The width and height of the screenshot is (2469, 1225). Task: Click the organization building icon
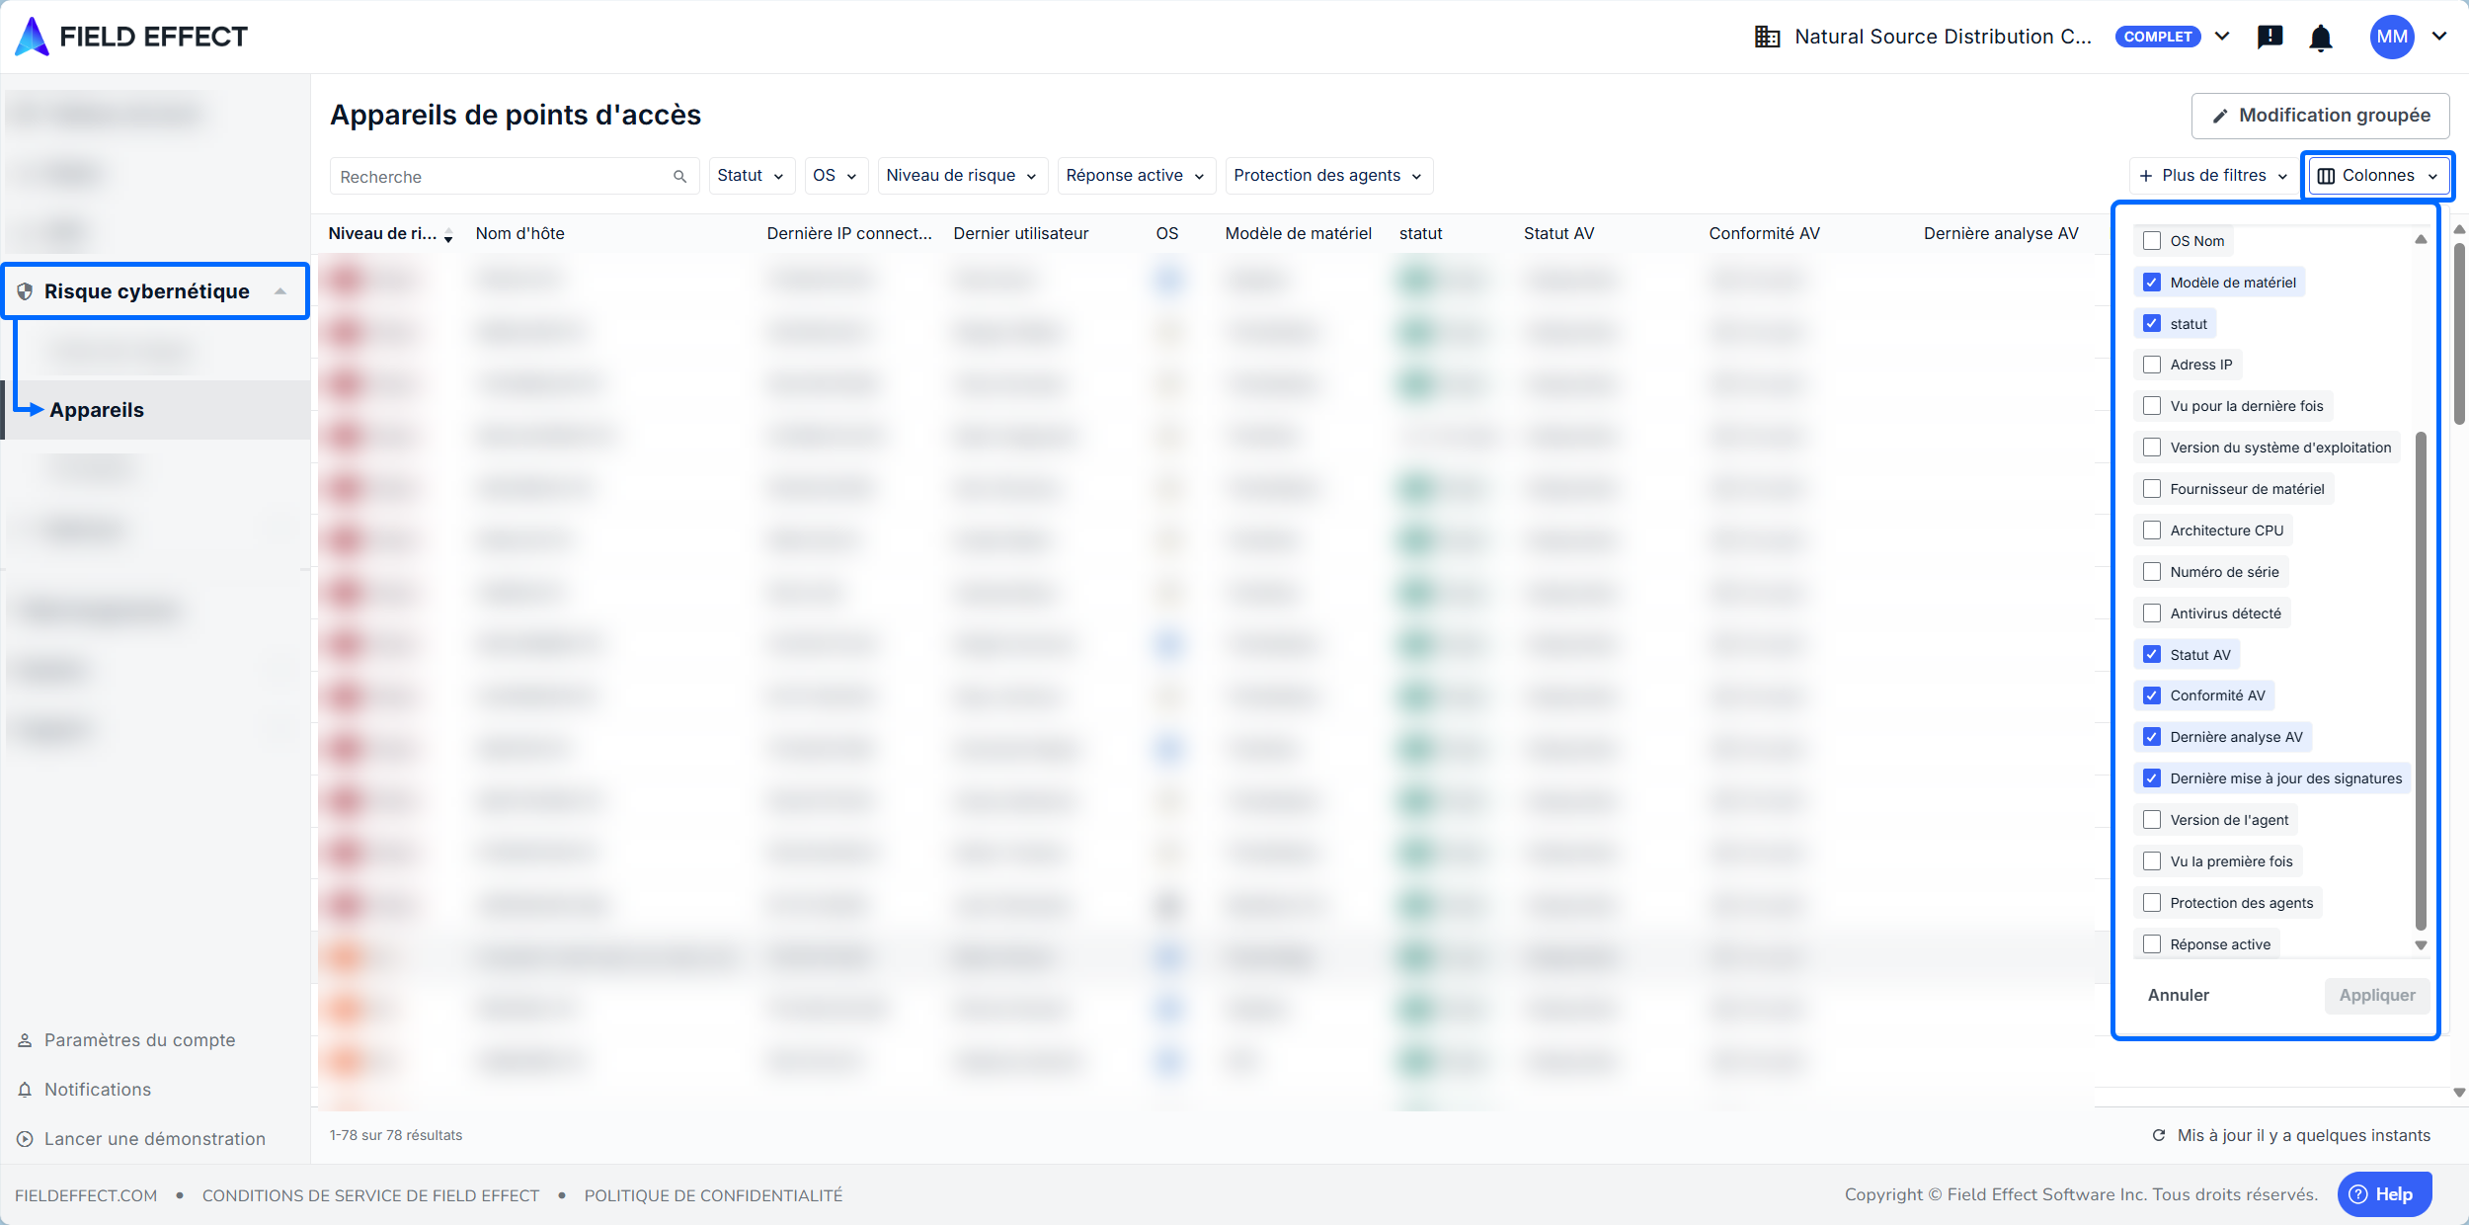click(x=1767, y=37)
